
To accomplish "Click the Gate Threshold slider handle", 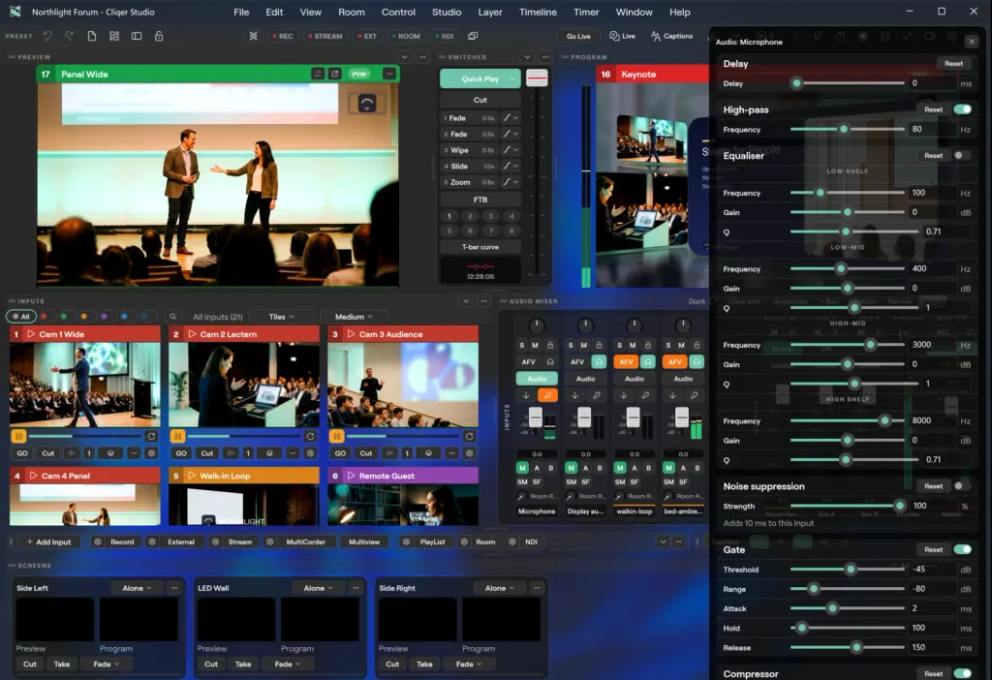I will click(851, 570).
